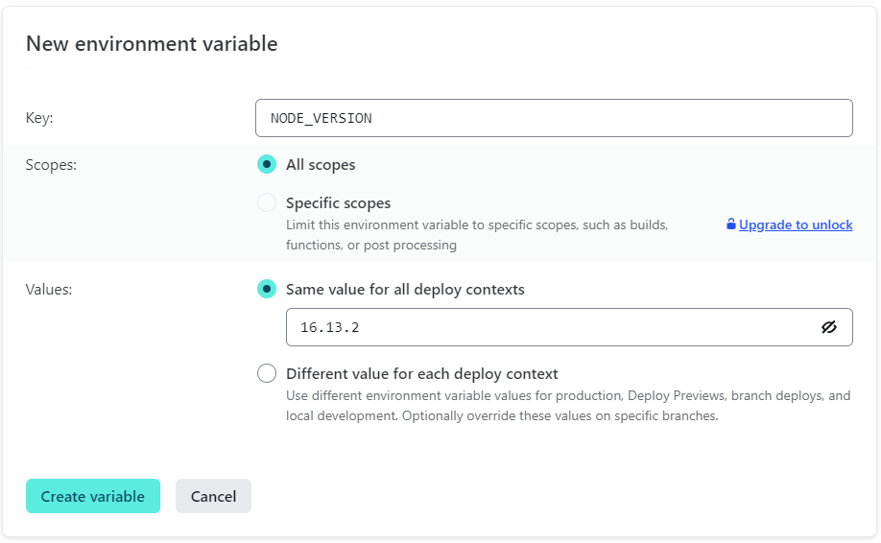Click the Specific scopes description paragraph
881x543 pixels.
[477, 234]
